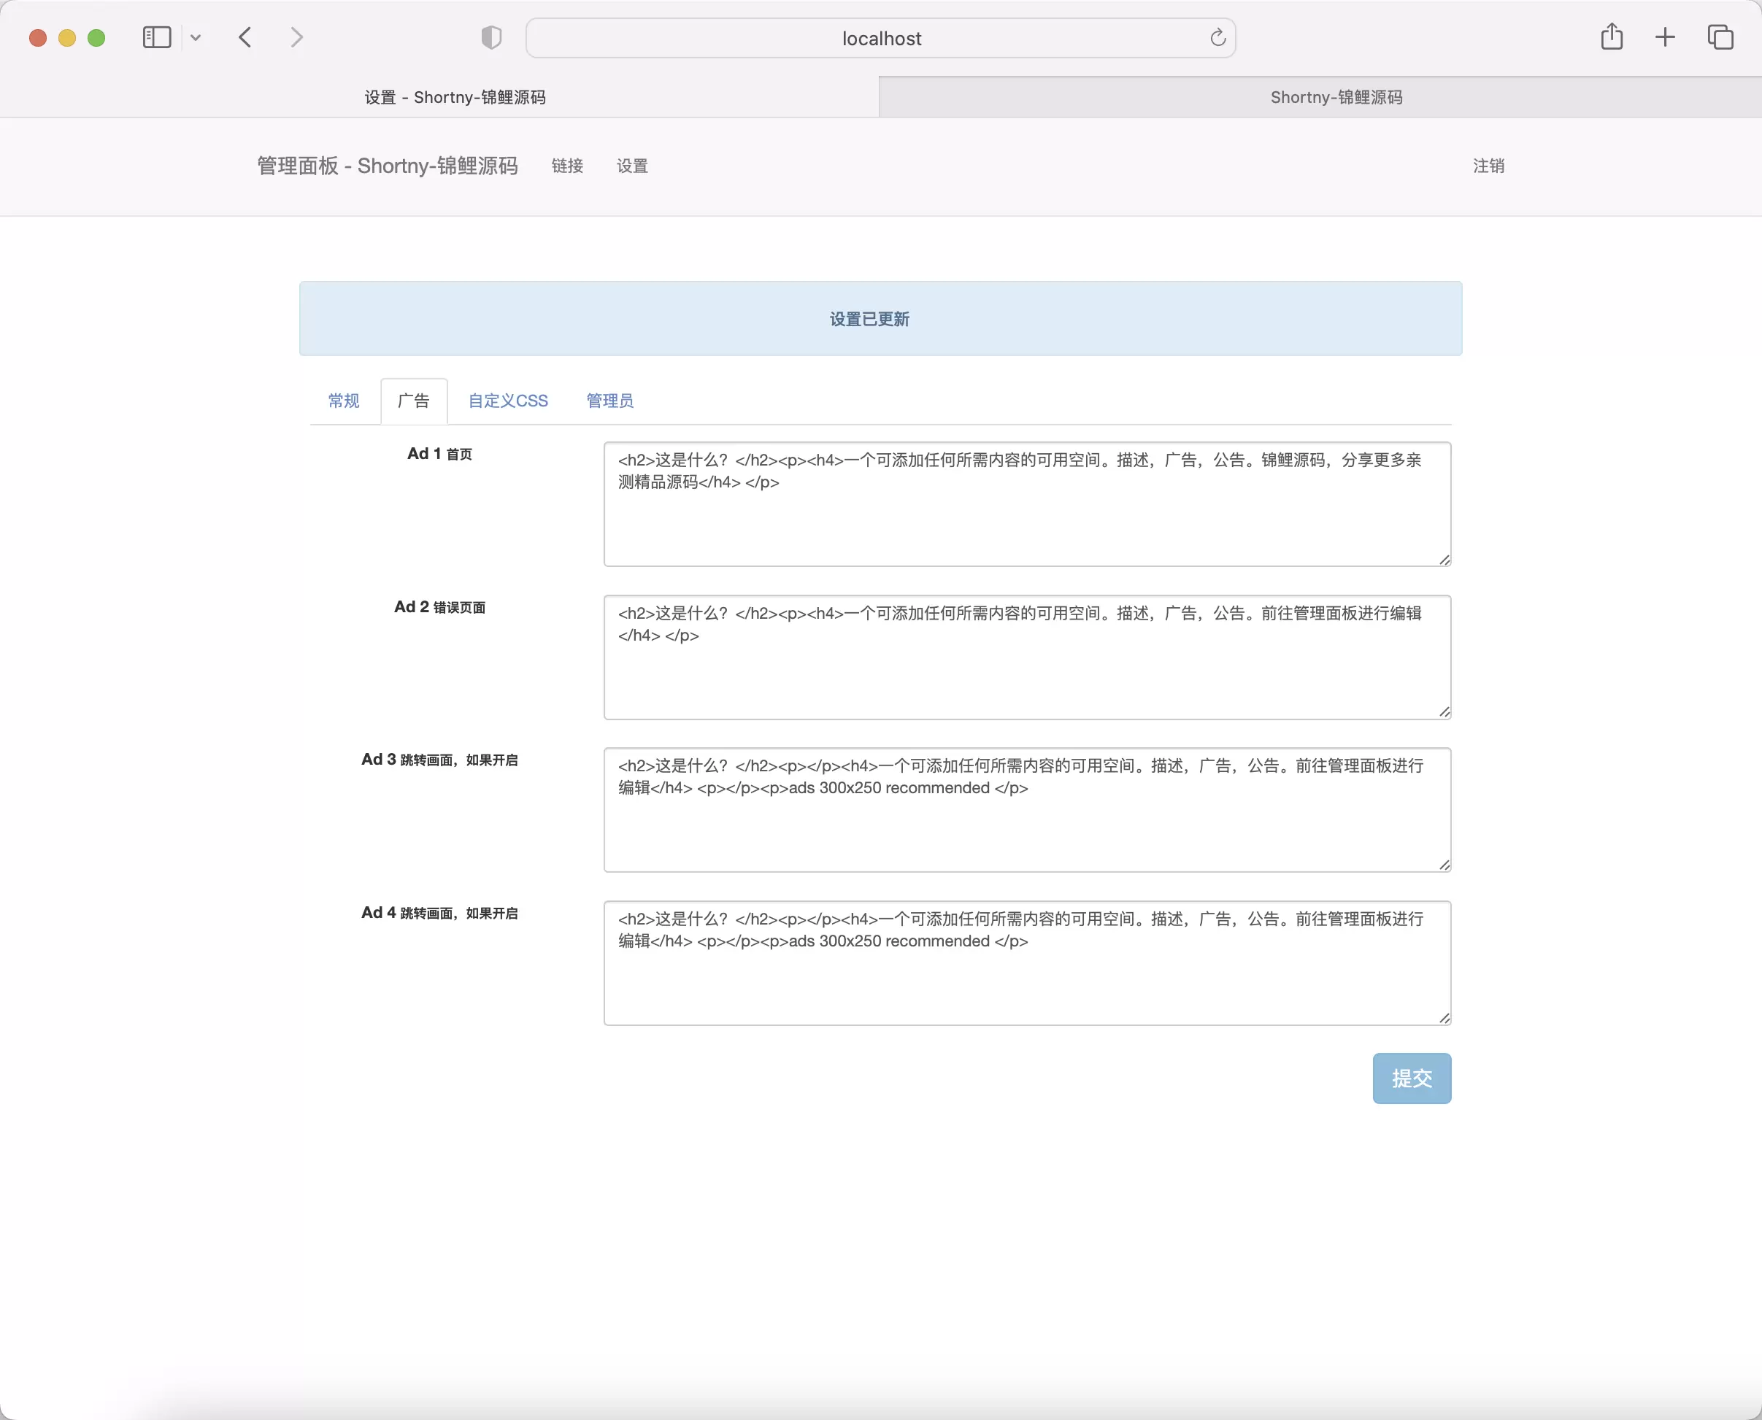Submit the form with 提交 button
The image size is (1762, 1420).
point(1412,1078)
